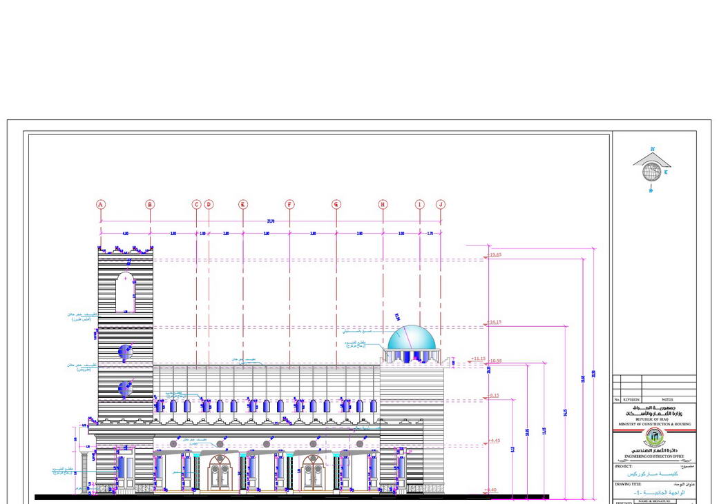Select the vertical 20.50 overall height dimension
The image size is (719, 504).
[594, 374]
